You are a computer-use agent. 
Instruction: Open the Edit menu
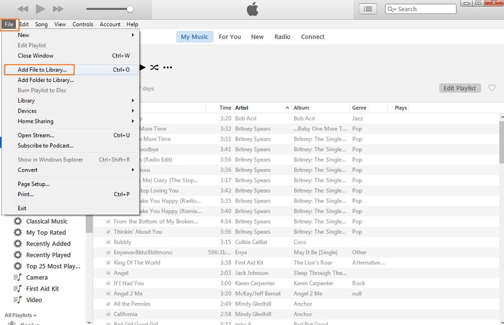tap(24, 24)
